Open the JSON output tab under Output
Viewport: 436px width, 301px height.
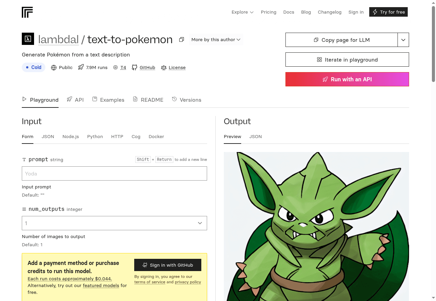click(x=255, y=136)
